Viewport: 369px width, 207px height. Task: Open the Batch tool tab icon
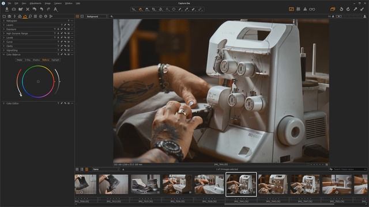[x=51, y=17]
